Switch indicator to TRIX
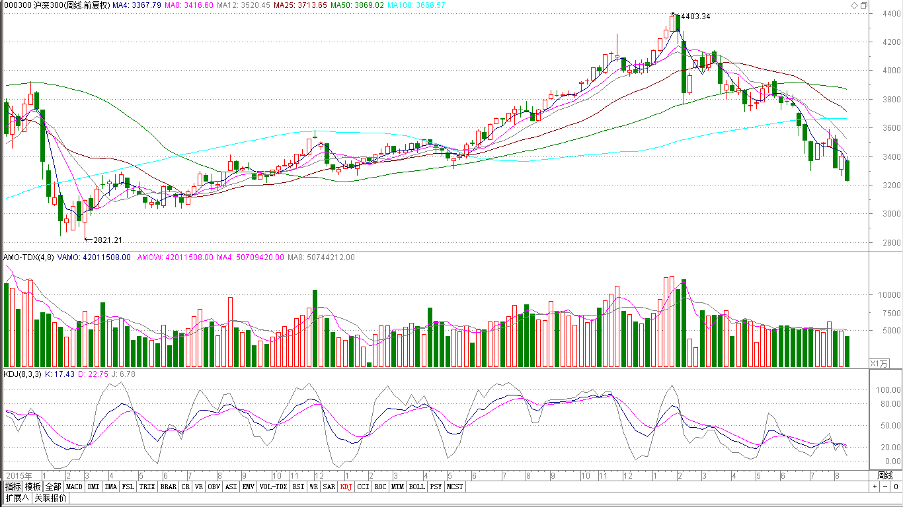 (147, 487)
